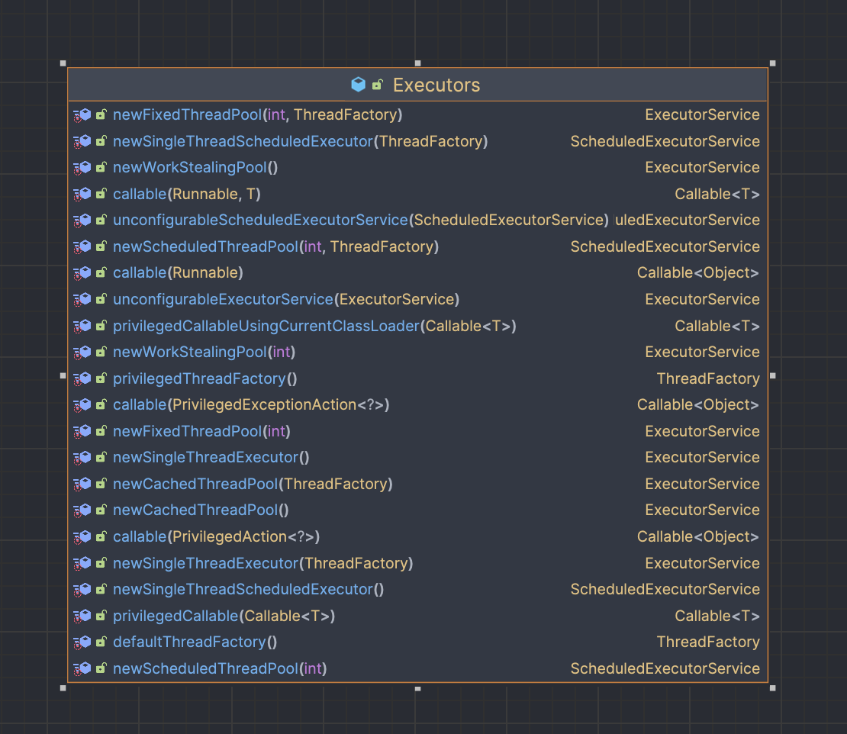Screen dimensions: 847x734
Task: Click public visibility icon of newSingleThreadExecutor()
Action: [x=101, y=458]
